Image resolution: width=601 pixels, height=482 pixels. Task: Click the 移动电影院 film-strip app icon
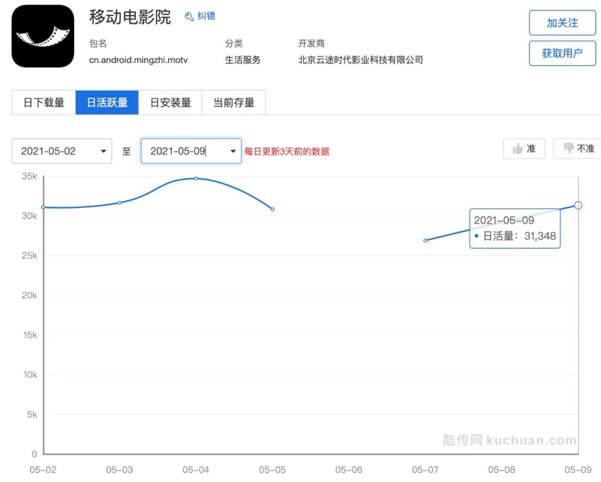click(43, 36)
